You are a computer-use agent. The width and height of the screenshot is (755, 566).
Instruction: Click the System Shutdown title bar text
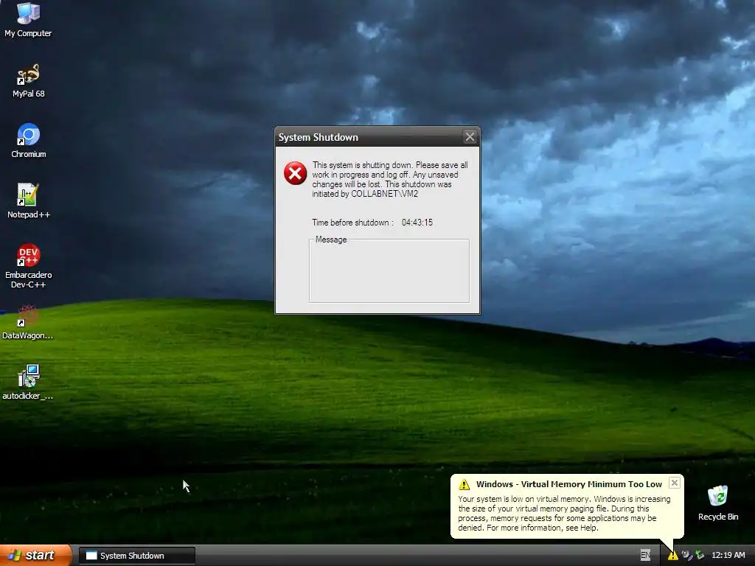coord(319,137)
